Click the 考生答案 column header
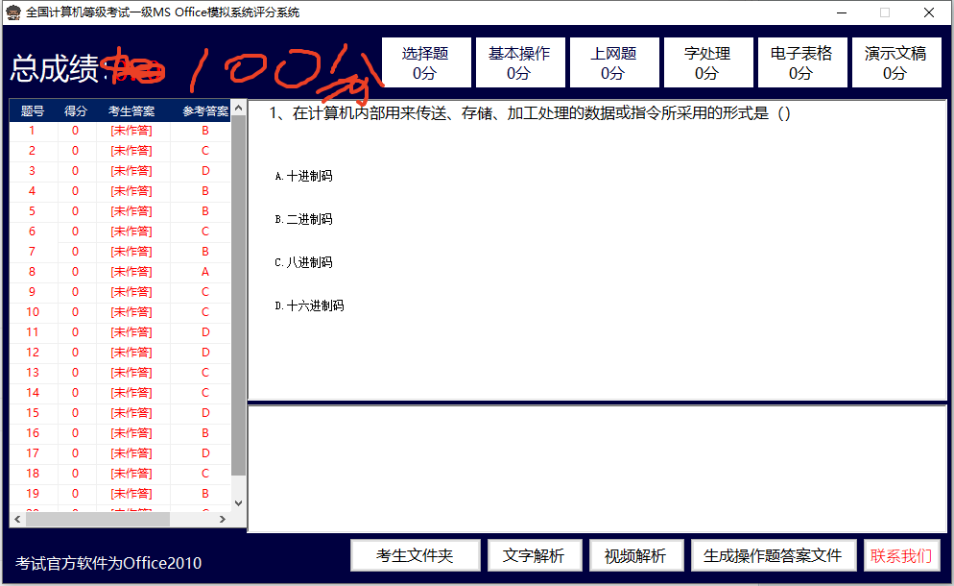Viewport: 954px width, 586px height. pyautogui.click(x=132, y=110)
